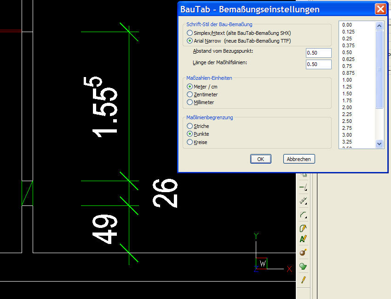Click the Edit Polyline pencil icon

click(303, 228)
